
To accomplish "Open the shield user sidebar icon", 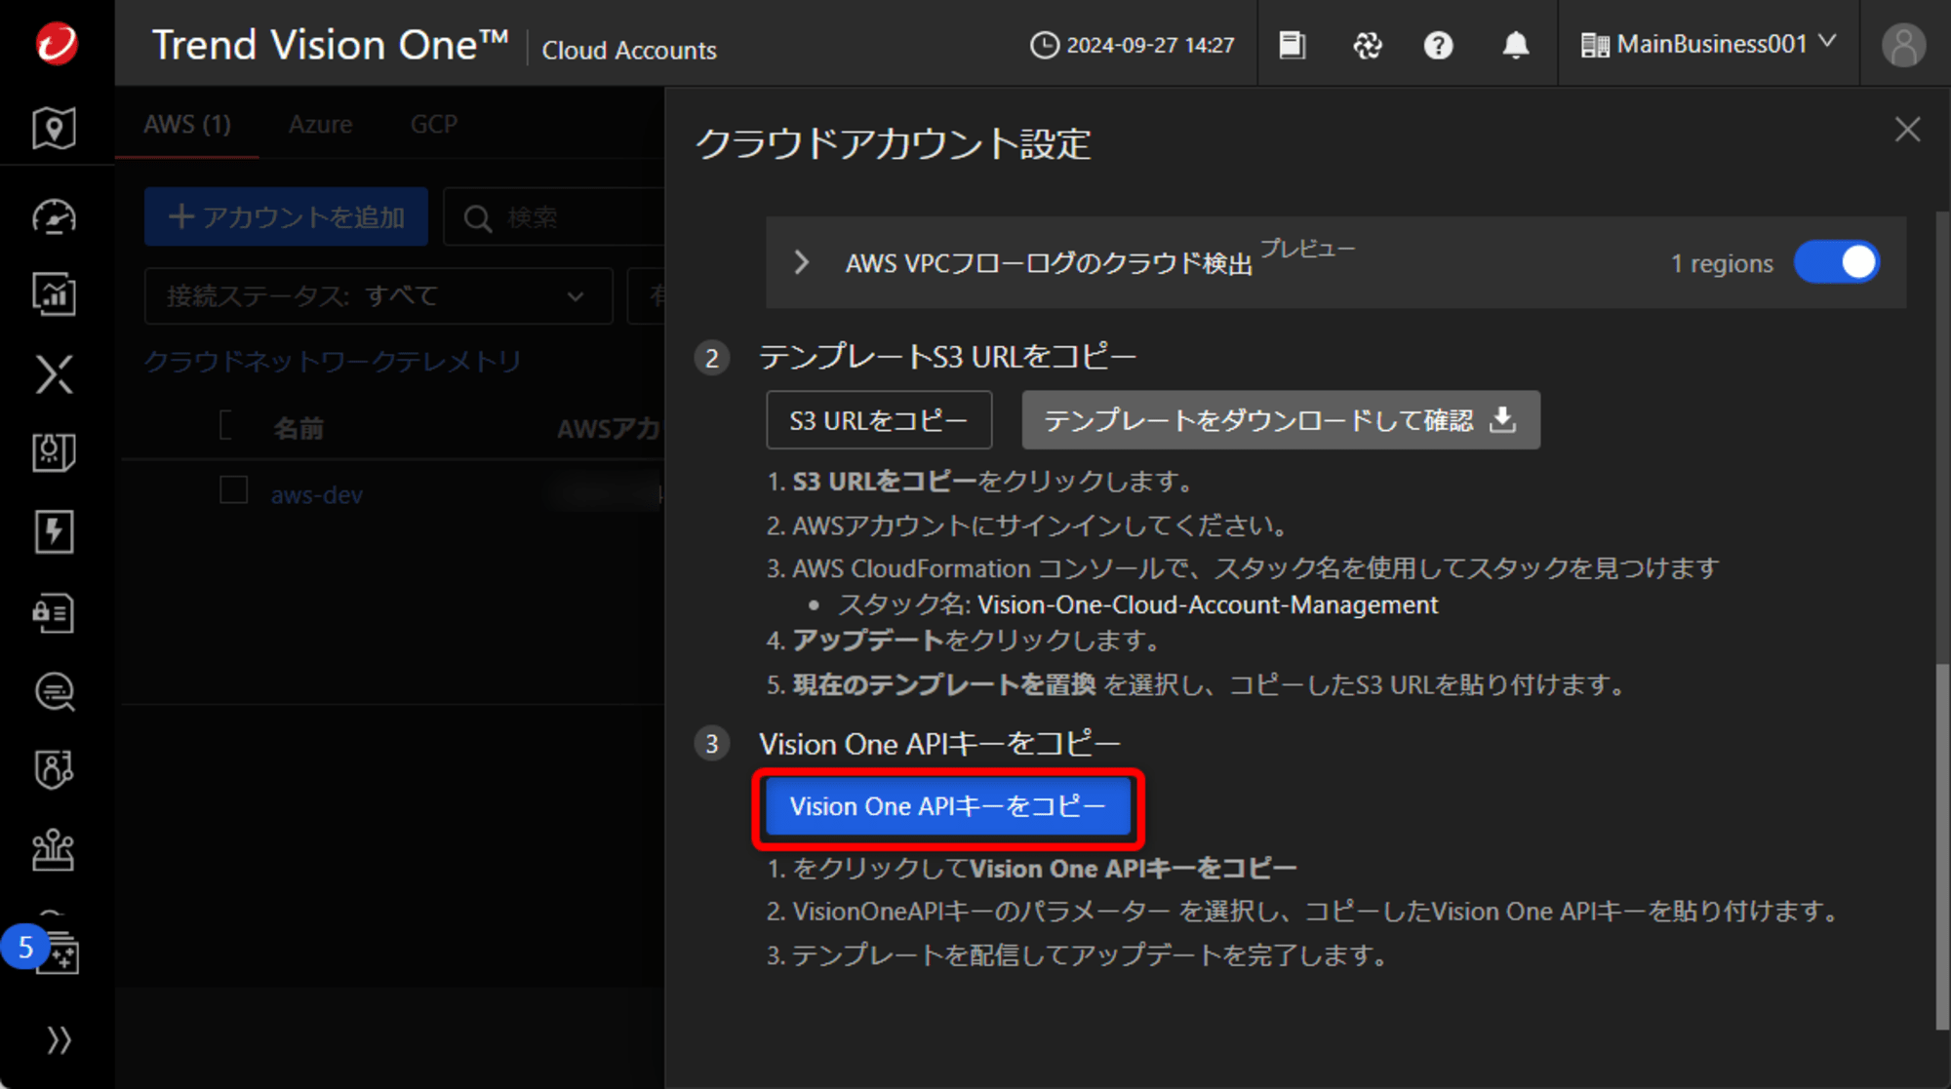I will [54, 770].
